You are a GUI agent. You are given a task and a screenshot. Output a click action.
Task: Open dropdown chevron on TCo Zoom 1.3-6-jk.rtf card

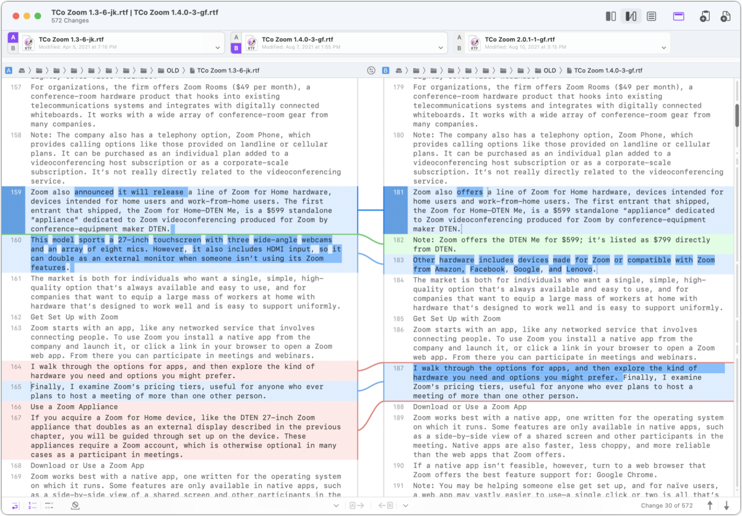(217, 48)
